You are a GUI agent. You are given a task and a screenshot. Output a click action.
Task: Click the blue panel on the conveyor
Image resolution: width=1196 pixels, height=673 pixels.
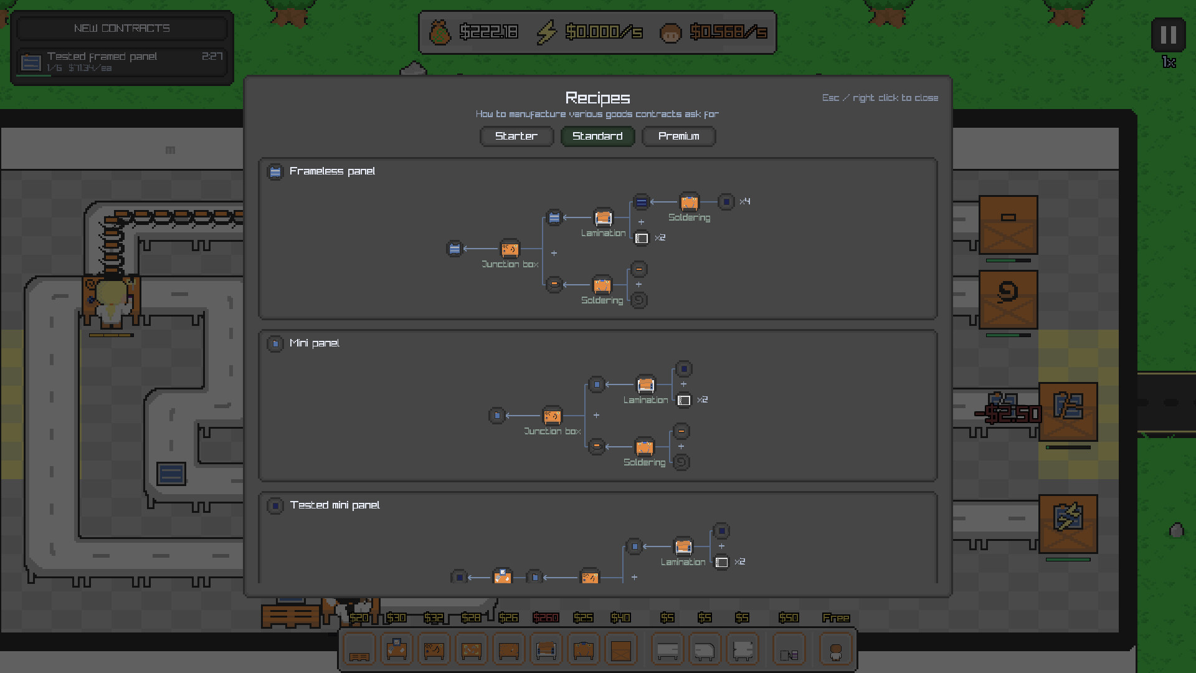[x=171, y=474]
